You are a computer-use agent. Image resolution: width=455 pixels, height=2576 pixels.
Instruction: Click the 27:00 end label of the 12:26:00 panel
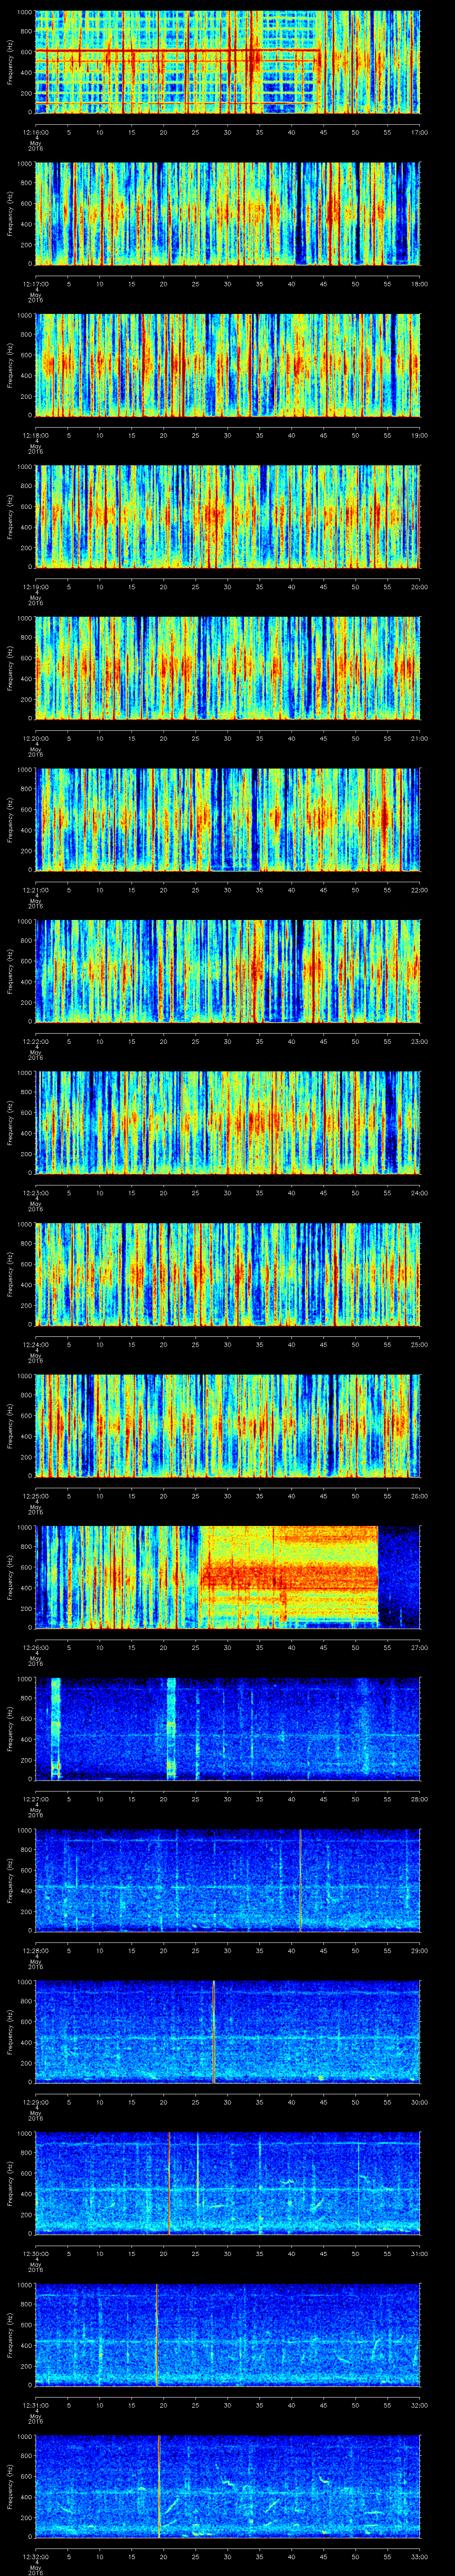tap(419, 1647)
